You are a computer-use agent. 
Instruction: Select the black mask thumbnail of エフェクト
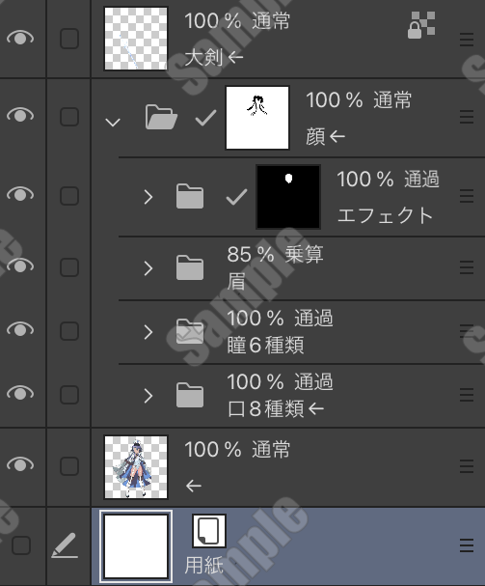288,197
